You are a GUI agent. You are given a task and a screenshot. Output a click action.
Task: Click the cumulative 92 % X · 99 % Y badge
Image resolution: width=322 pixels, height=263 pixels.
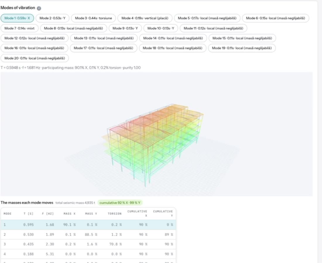click(120, 203)
